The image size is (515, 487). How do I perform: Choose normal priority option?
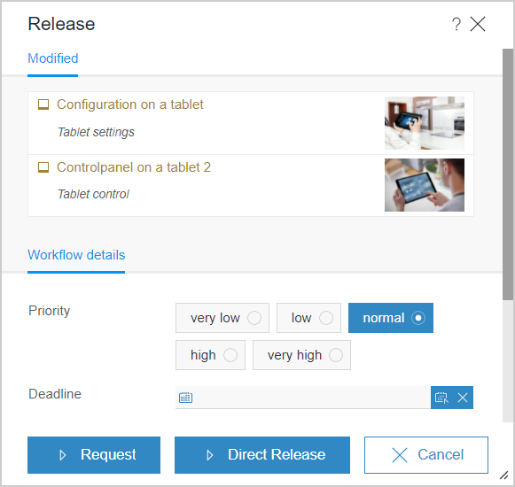click(391, 318)
